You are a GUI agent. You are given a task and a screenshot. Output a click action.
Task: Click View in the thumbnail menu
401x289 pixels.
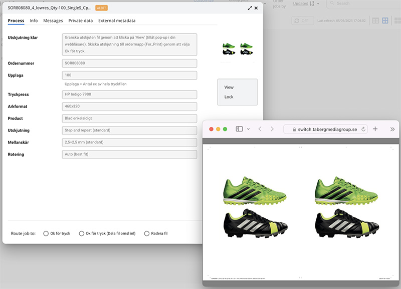(229, 87)
